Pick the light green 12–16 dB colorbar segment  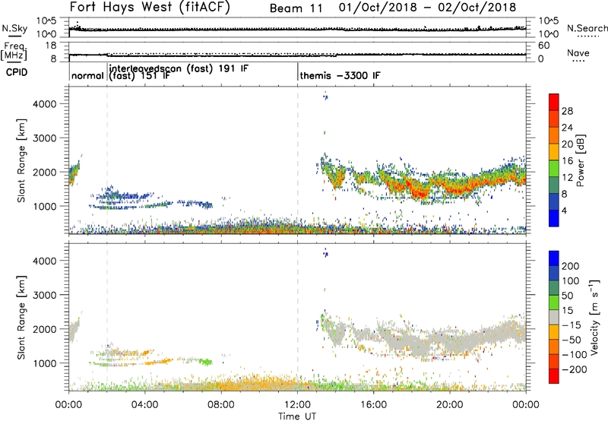point(554,169)
